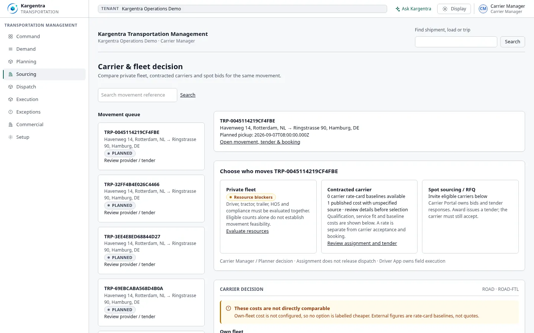
Task: Click the Kargentra logo icon
Action: [x=13, y=9]
